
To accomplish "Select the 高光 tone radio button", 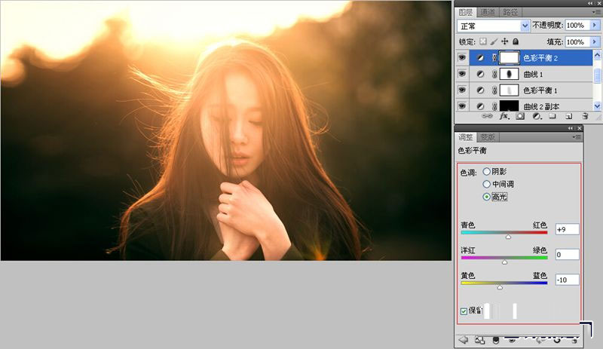I will coord(486,197).
